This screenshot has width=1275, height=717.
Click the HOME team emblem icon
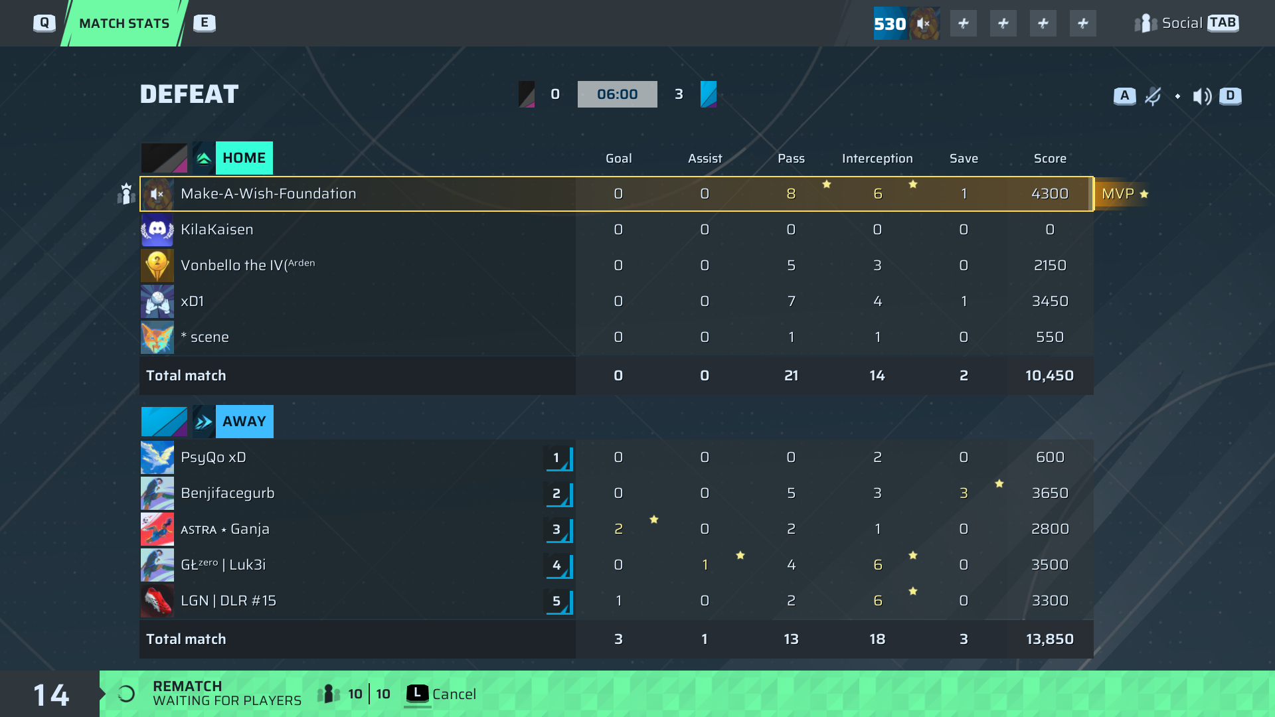click(204, 158)
